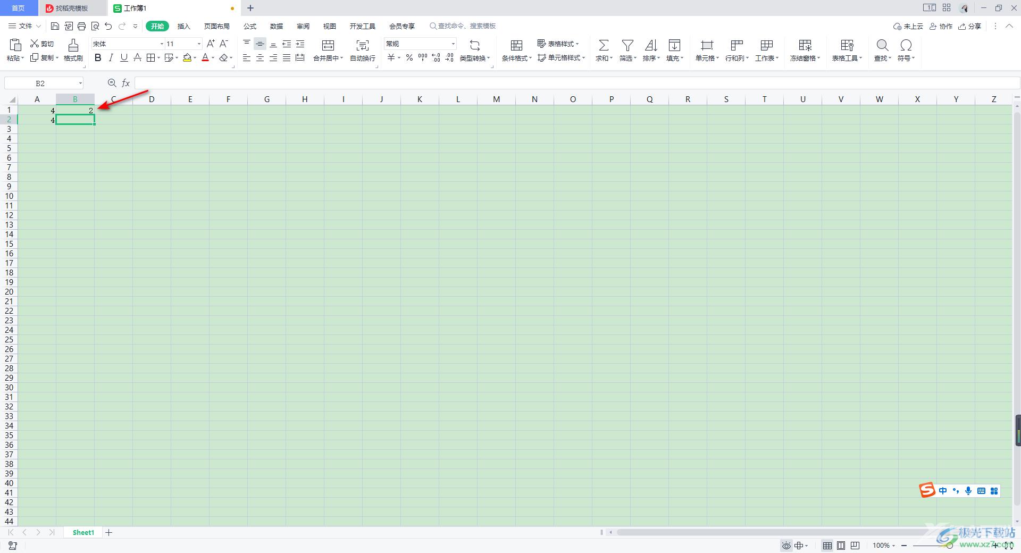Open fill color swatch bucket
The width and height of the screenshot is (1021, 553).
(187, 58)
